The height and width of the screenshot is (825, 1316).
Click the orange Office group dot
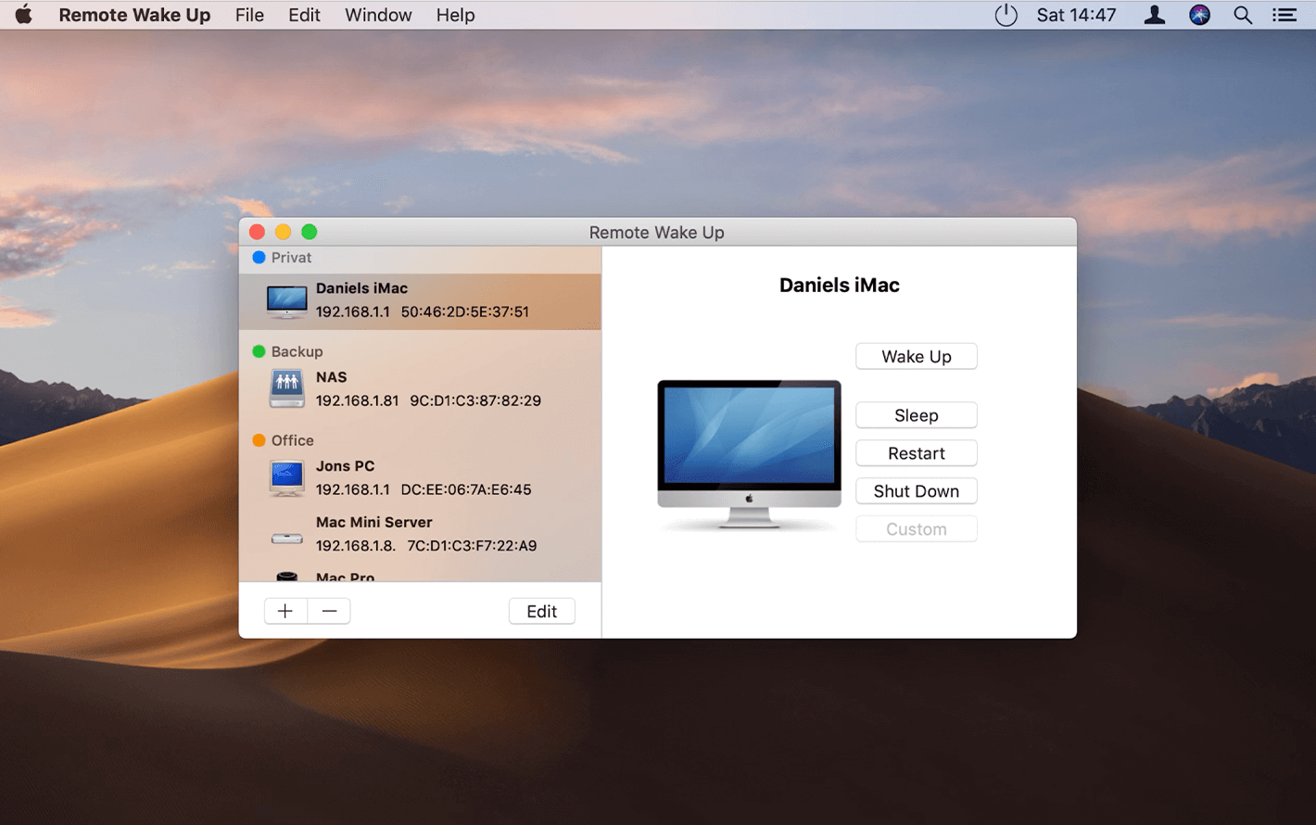(259, 440)
